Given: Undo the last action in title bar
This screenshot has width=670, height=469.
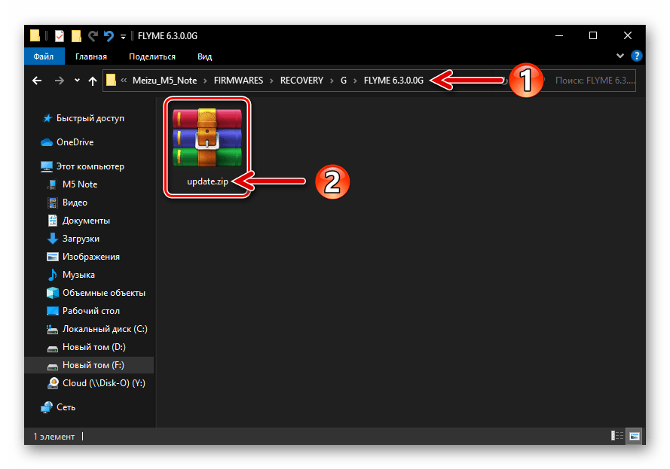Looking at the screenshot, I should (x=109, y=36).
